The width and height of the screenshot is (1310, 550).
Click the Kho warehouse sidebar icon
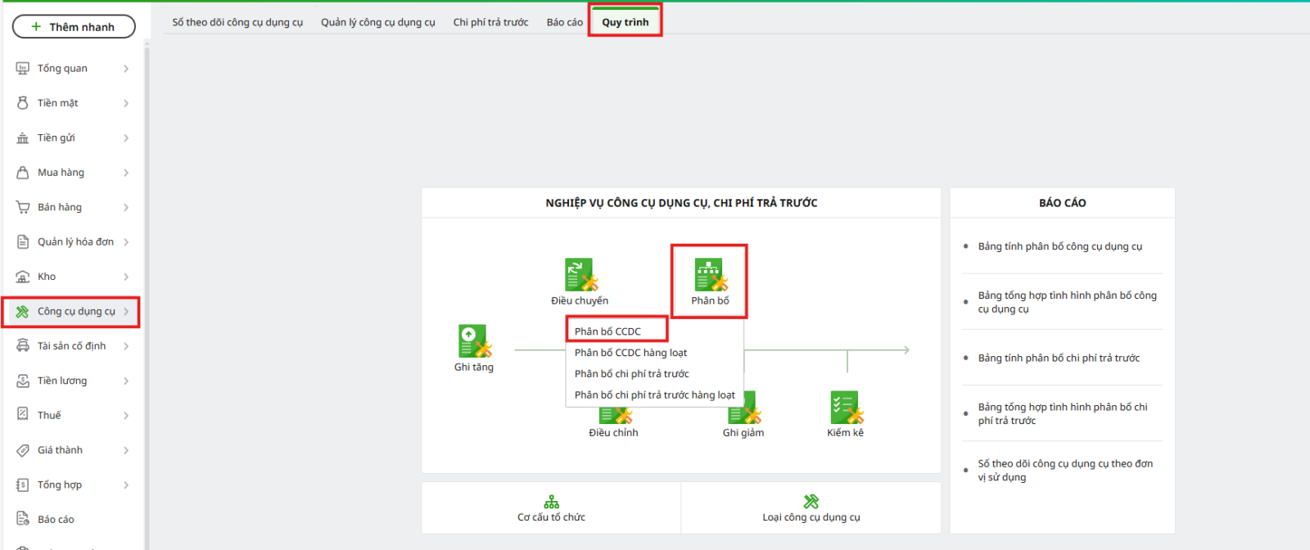pos(23,277)
